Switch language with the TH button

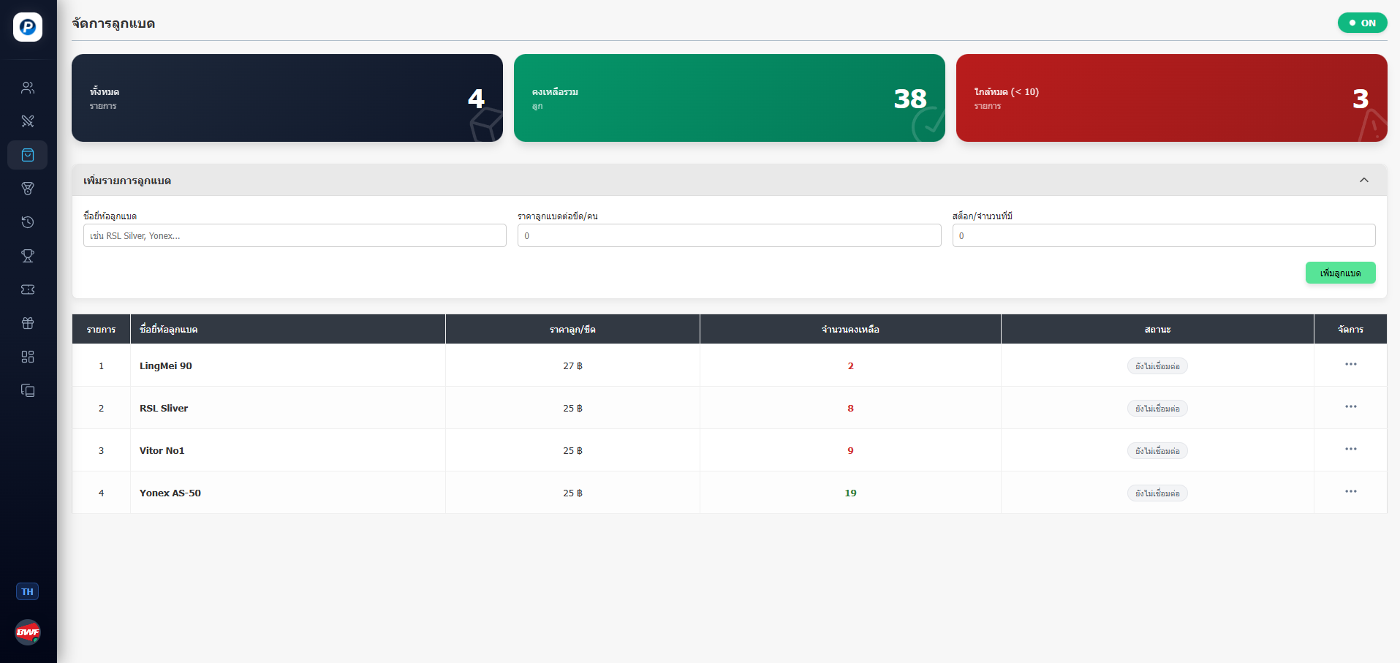pos(28,591)
